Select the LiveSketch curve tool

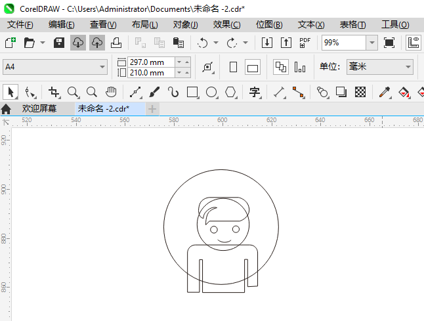click(x=173, y=92)
